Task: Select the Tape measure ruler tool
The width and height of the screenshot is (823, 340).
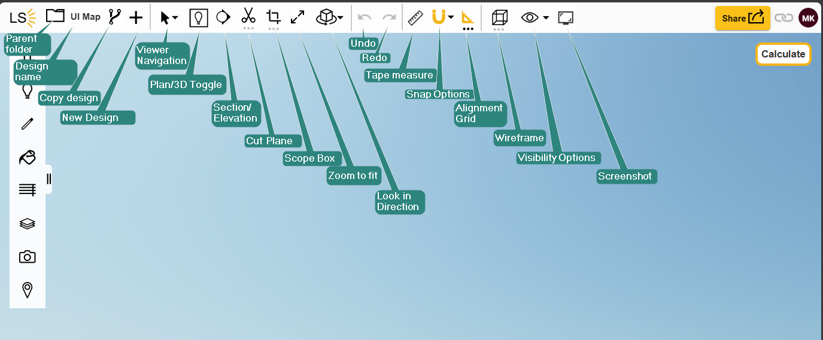Action: (415, 18)
